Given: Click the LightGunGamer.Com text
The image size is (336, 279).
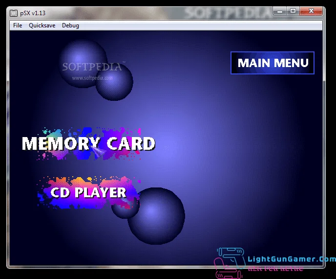Looking at the screenshot, I should point(292,260).
